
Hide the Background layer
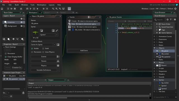click(x=21, y=26)
